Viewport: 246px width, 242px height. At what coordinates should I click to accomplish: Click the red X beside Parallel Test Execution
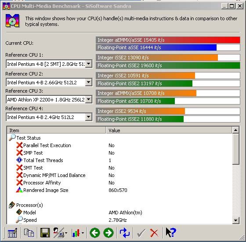(x=19, y=145)
